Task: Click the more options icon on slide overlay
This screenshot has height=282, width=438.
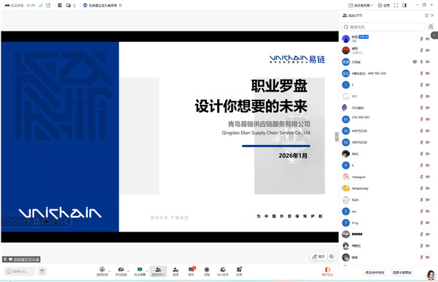Action: 56,221
